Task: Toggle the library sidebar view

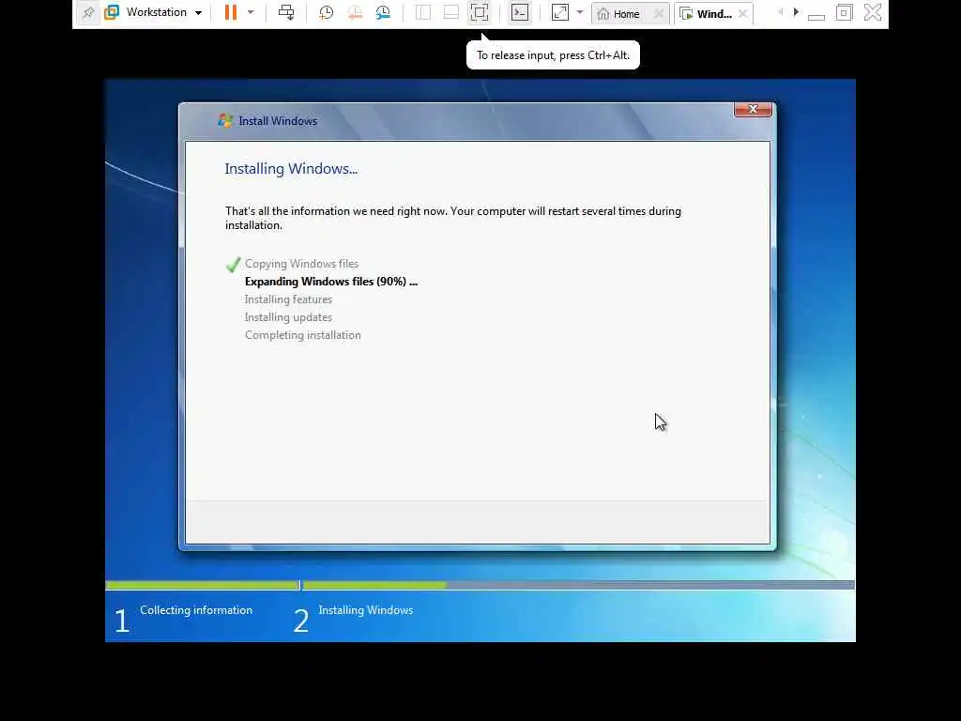Action: [423, 12]
